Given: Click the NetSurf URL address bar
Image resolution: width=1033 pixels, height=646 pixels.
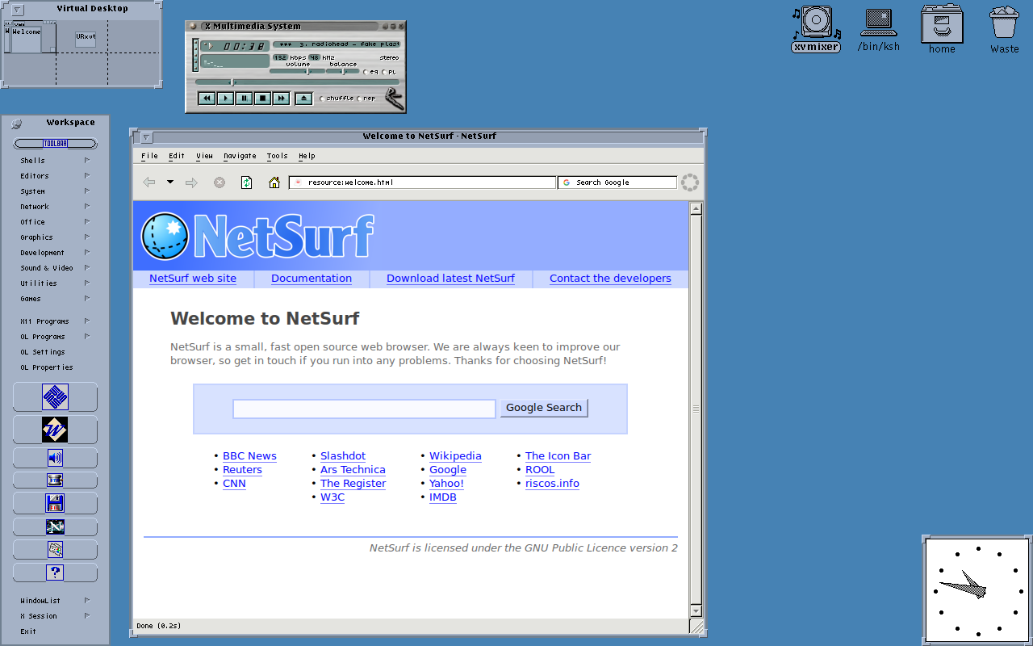Looking at the screenshot, I should pos(423,182).
